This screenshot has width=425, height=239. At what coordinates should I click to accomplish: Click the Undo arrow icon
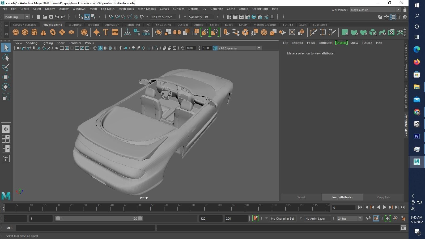[x=57, y=17]
